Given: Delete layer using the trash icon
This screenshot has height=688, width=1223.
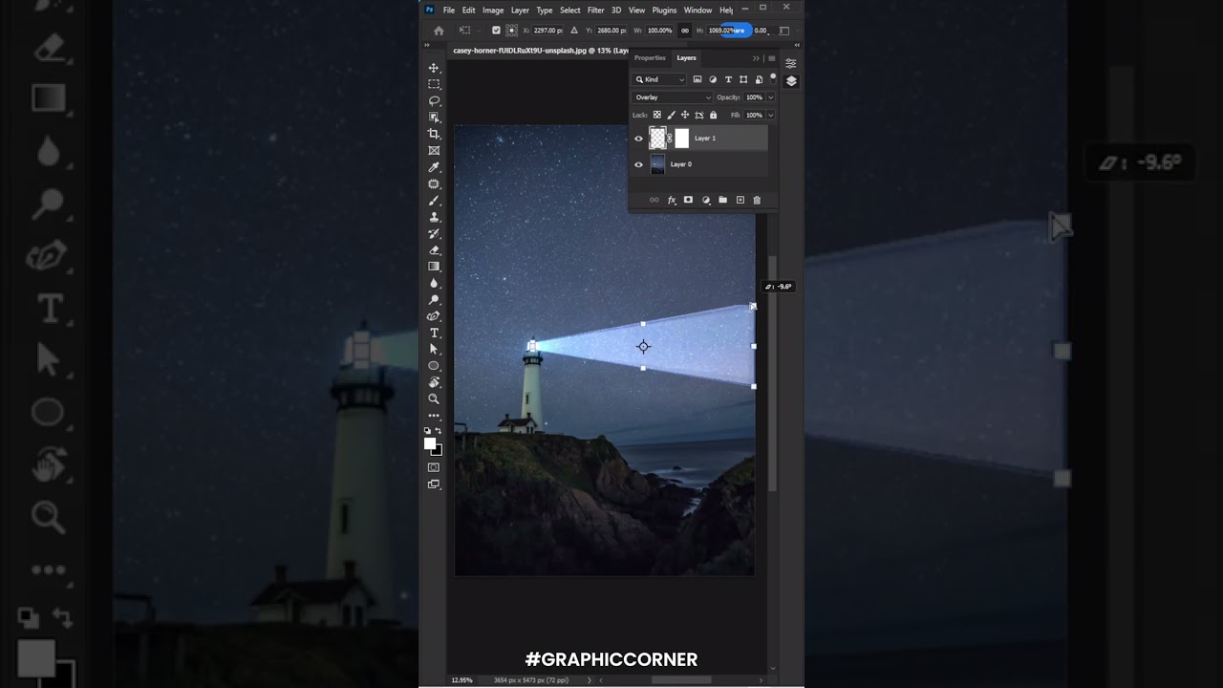Looking at the screenshot, I should (x=757, y=200).
